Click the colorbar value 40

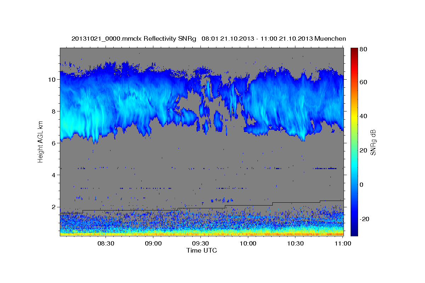tap(364, 116)
